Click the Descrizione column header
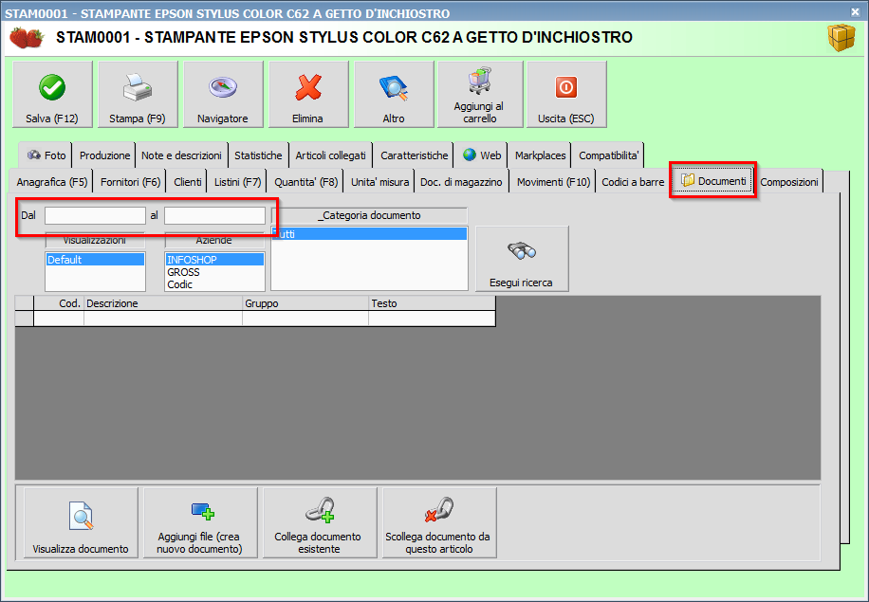The width and height of the screenshot is (869, 602). tap(163, 303)
